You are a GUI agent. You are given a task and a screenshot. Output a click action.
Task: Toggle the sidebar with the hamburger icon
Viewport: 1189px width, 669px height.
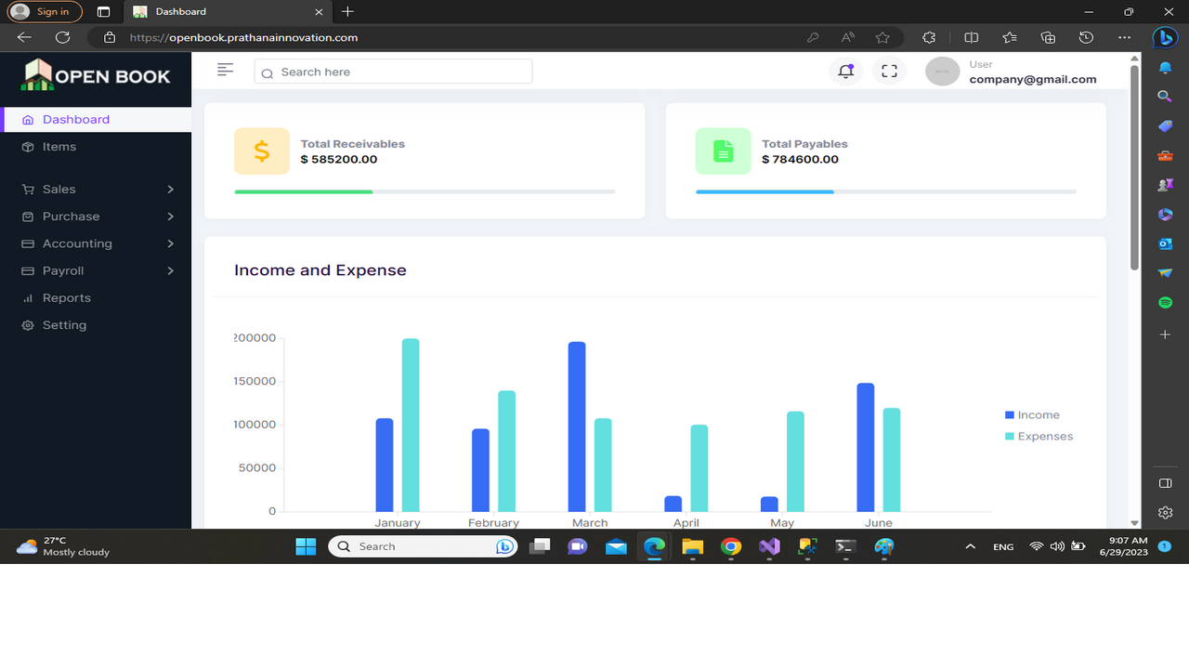(x=224, y=69)
